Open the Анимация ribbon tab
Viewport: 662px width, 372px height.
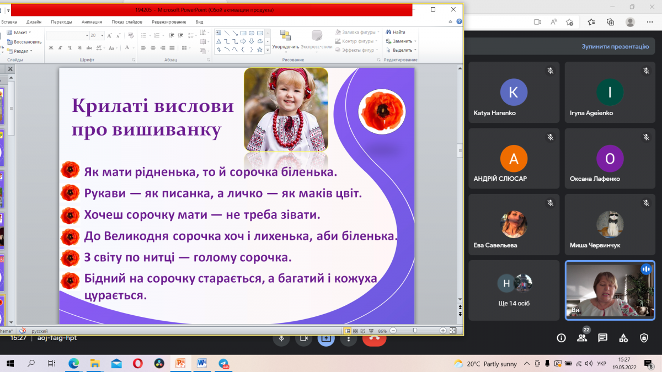tap(92, 22)
